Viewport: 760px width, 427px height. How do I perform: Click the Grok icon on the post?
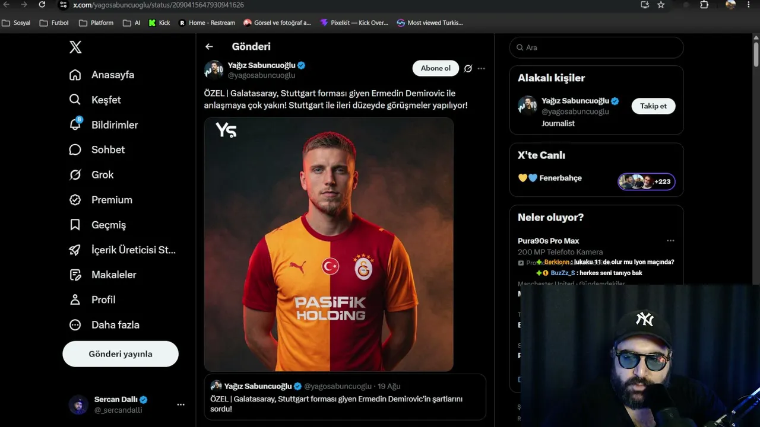[x=468, y=68]
